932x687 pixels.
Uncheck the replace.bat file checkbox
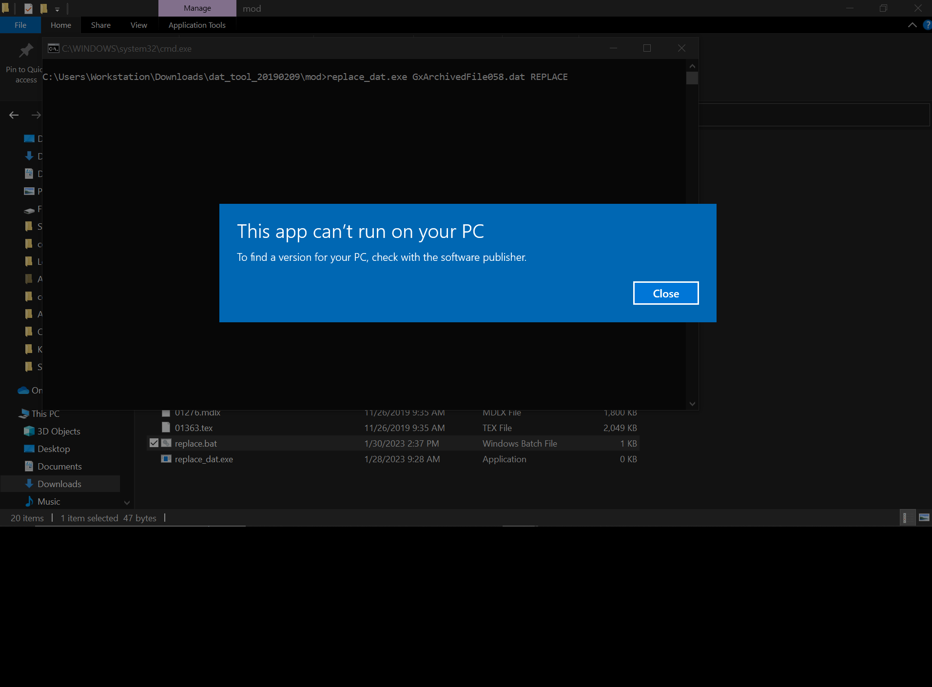click(154, 443)
